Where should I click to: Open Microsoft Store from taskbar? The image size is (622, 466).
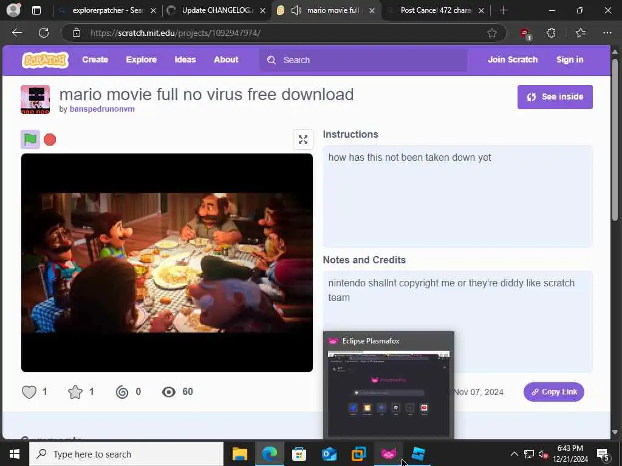click(x=299, y=454)
